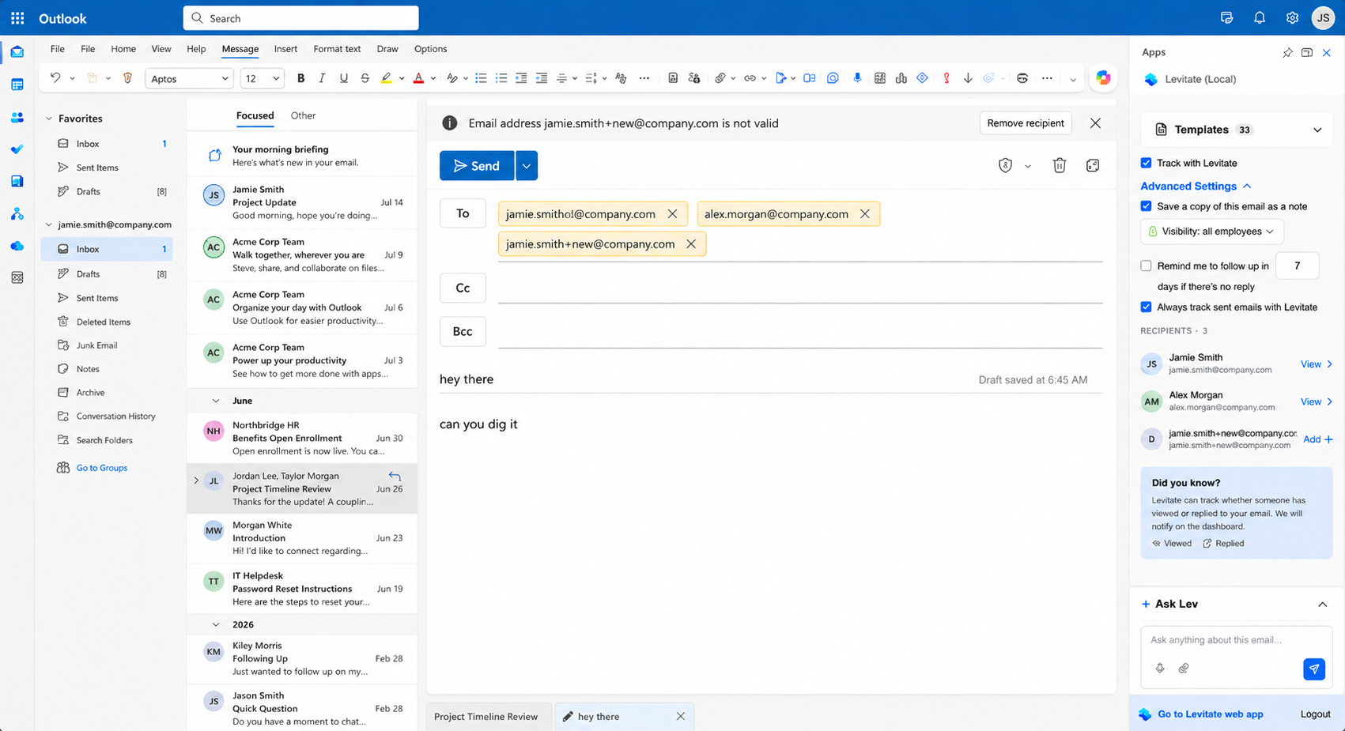
Task: Pin the Apps pane
Action: coord(1287,53)
